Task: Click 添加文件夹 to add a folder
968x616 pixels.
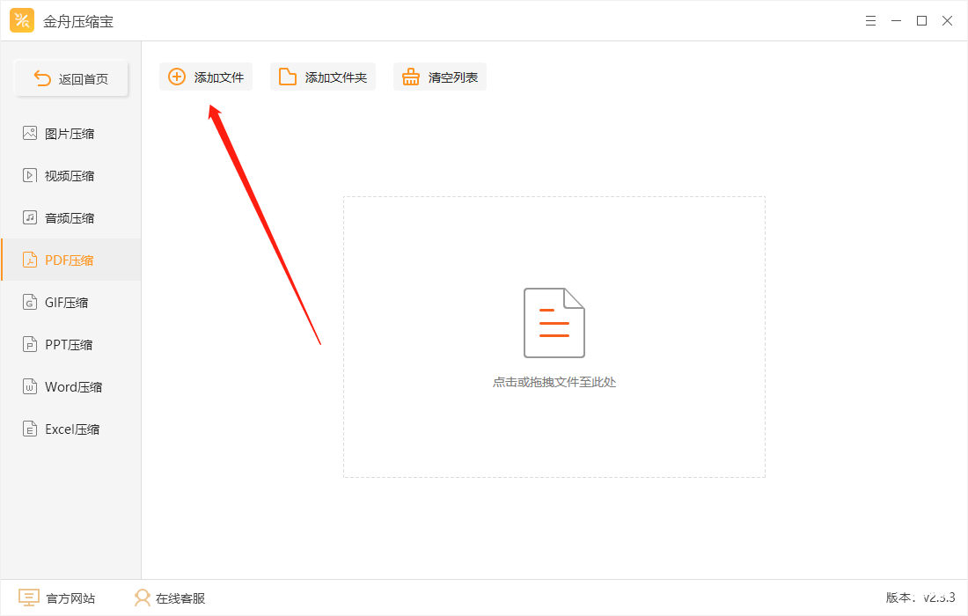Action: 322,77
